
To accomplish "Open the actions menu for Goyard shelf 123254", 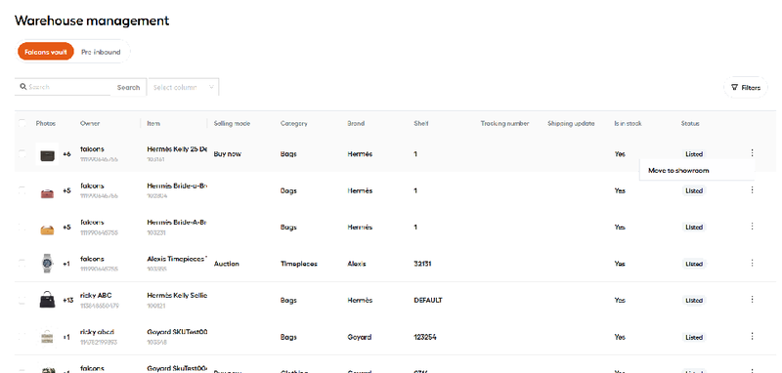I will click(752, 336).
